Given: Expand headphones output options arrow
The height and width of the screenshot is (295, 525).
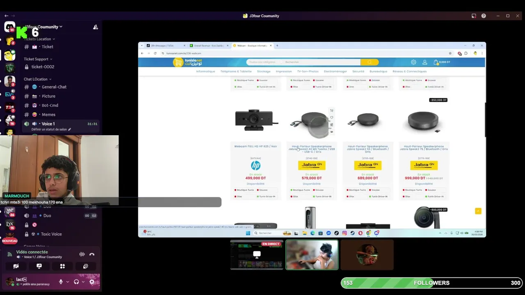Looking at the screenshot, I should pyautogui.click(x=83, y=282).
